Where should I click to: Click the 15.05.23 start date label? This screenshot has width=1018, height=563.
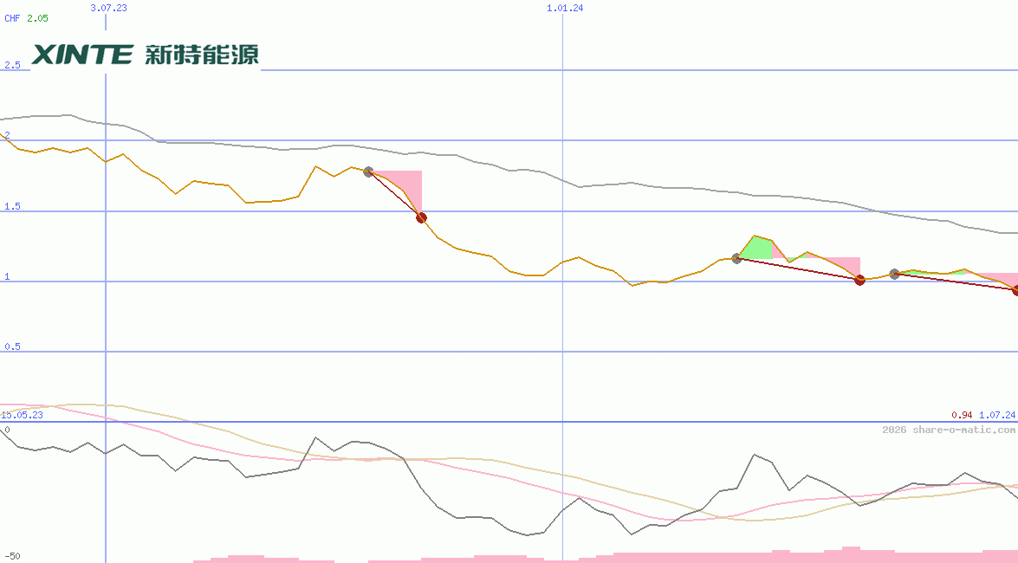pyautogui.click(x=22, y=415)
